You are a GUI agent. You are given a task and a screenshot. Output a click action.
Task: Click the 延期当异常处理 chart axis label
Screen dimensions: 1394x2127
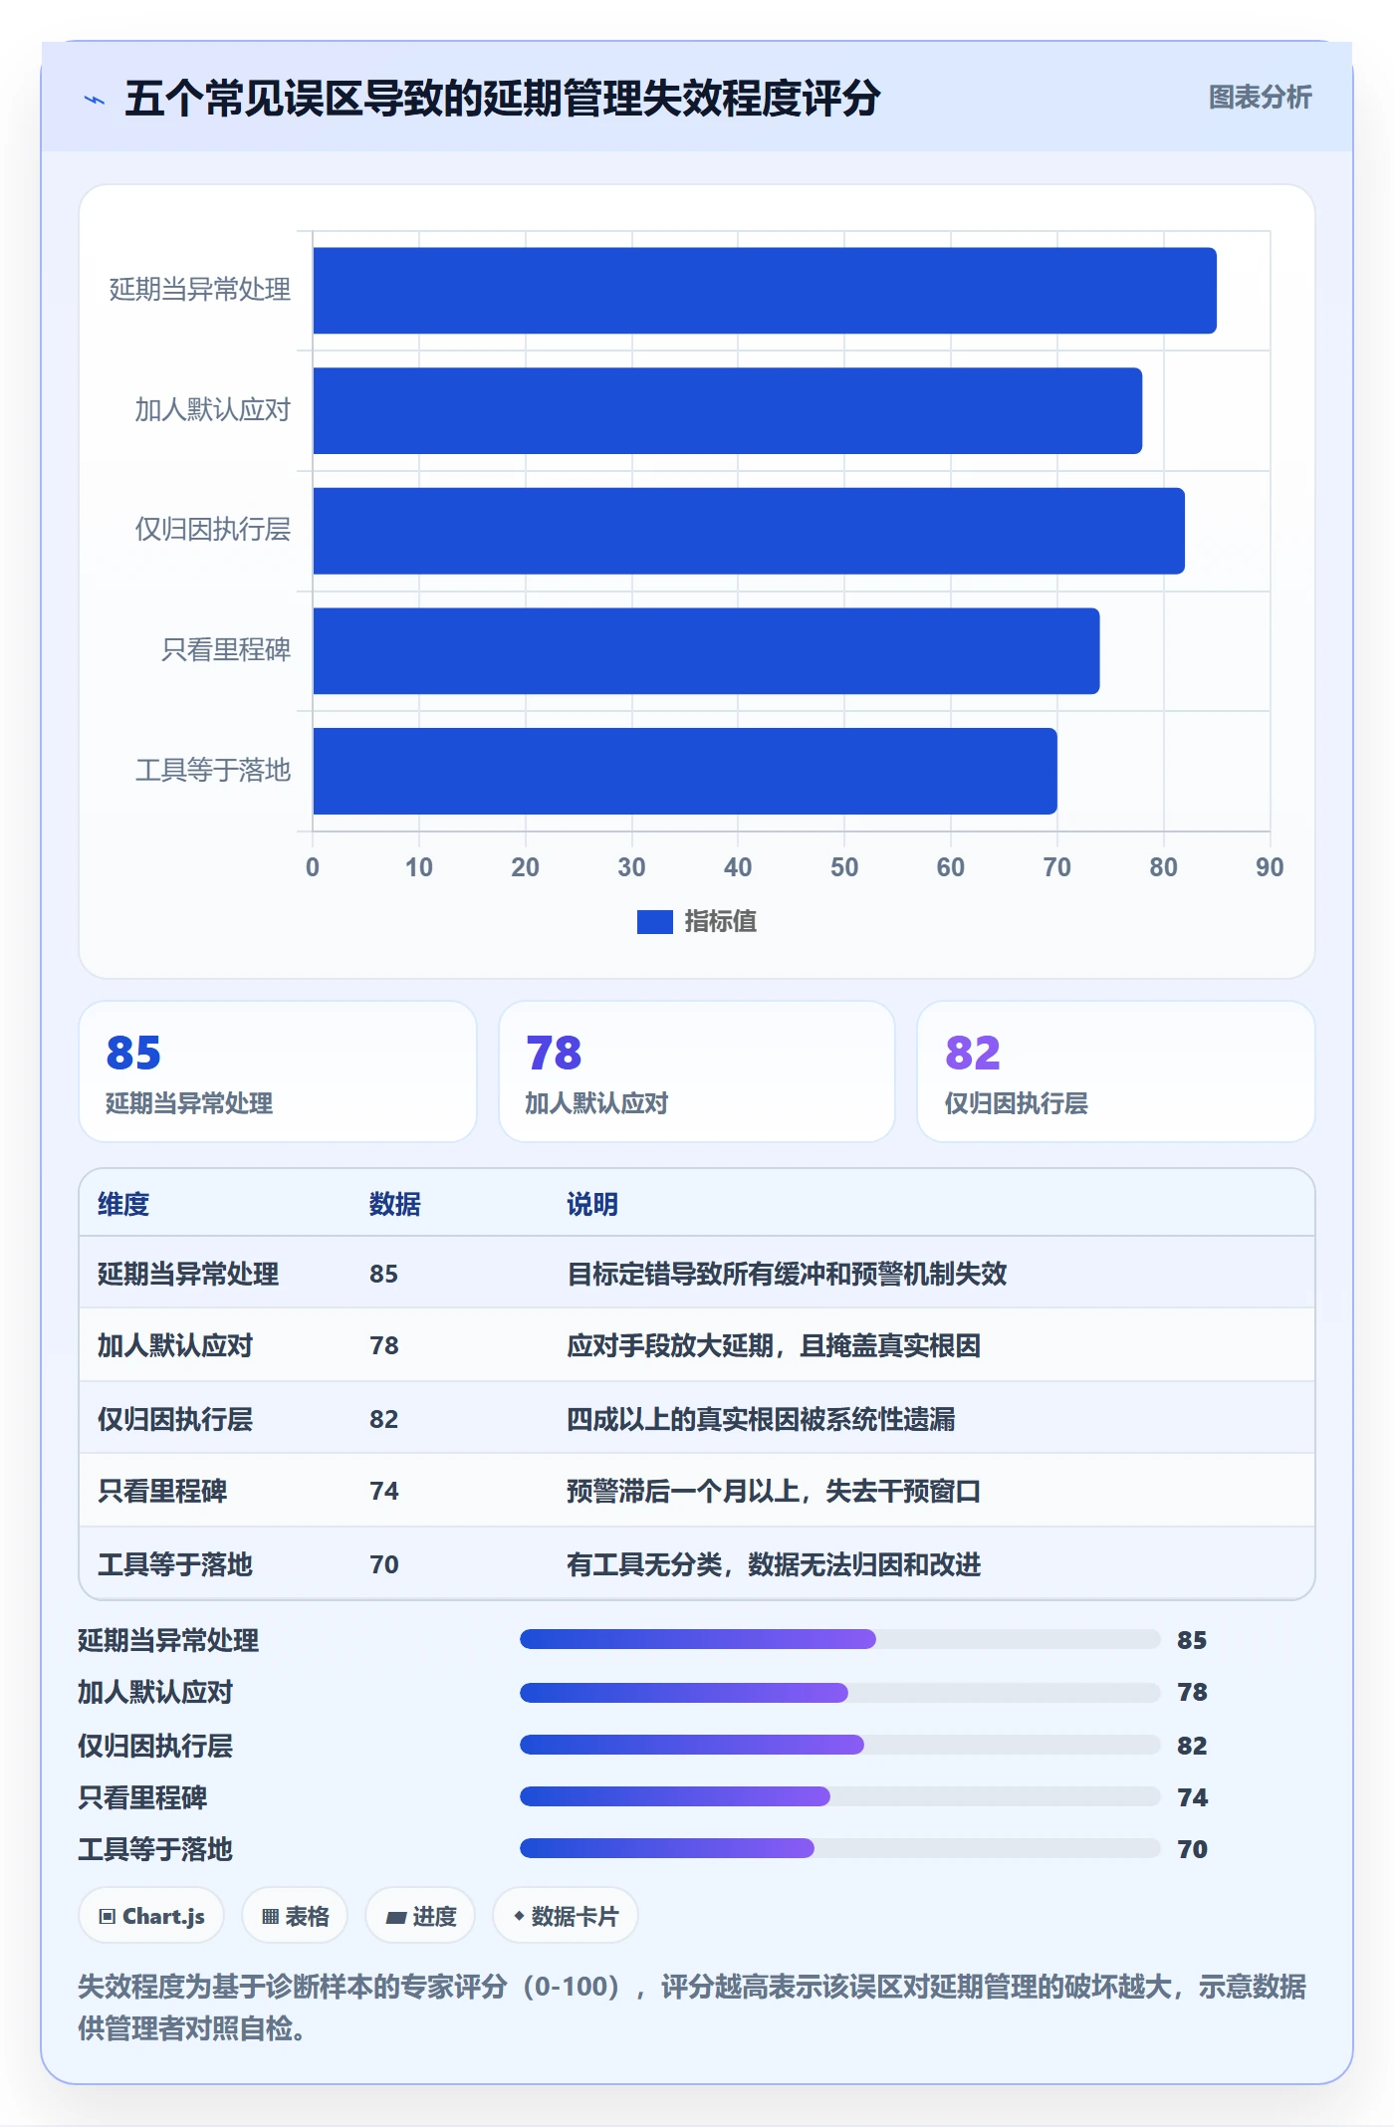coord(199,290)
